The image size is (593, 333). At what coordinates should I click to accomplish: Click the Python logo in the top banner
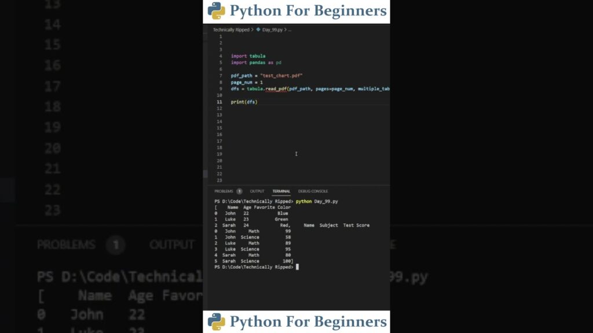click(217, 11)
